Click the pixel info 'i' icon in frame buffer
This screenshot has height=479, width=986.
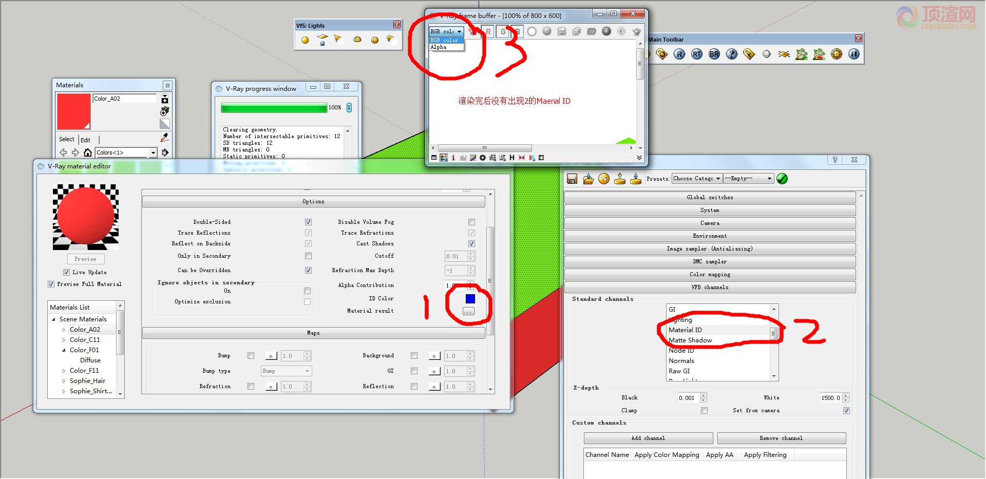click(x=453, y=158)
